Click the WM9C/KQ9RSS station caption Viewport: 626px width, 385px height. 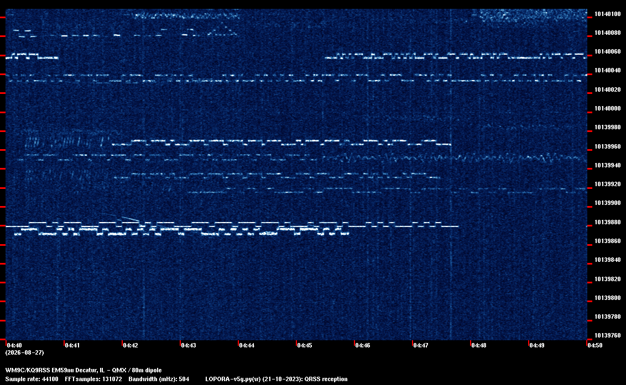point(84,370)
